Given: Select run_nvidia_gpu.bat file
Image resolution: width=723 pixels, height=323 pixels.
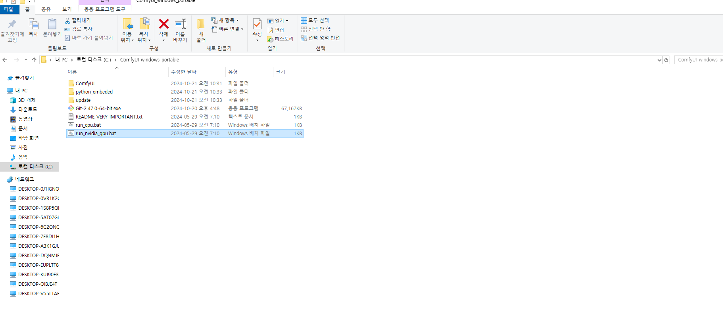Looking at the screenshot, I should (185, 134).
